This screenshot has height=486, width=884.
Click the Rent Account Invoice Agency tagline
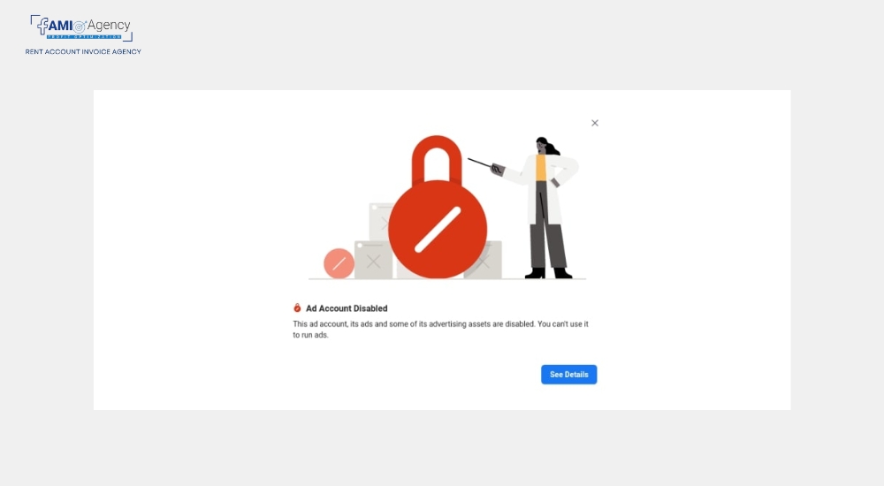click(83, 51)
